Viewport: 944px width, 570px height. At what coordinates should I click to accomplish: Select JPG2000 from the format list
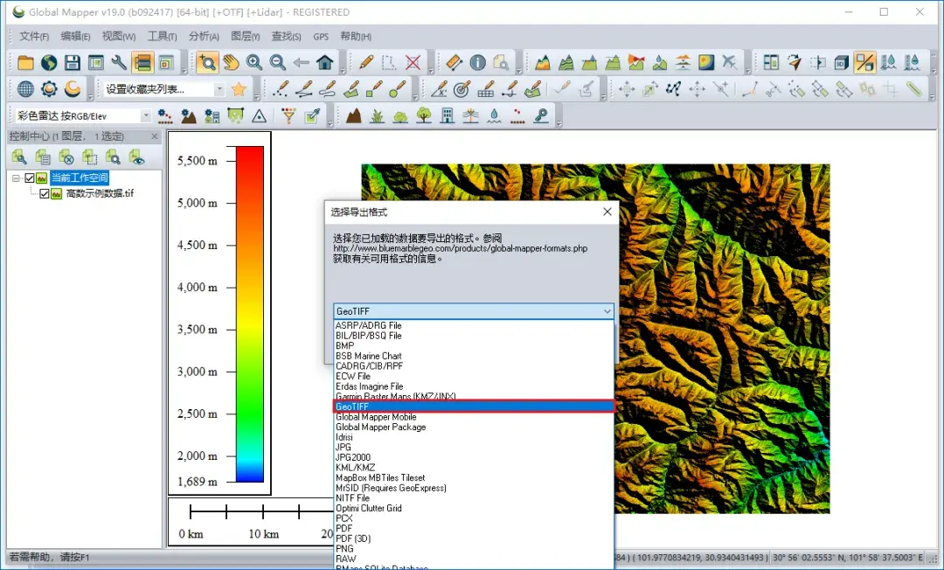[353, 457]
